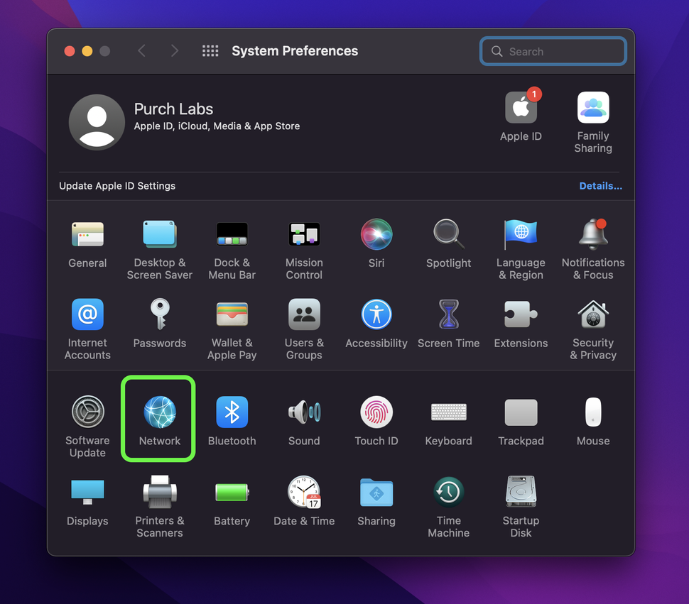Open Internet Accounts pane
The image size is (689, 604).
(87, 330)
